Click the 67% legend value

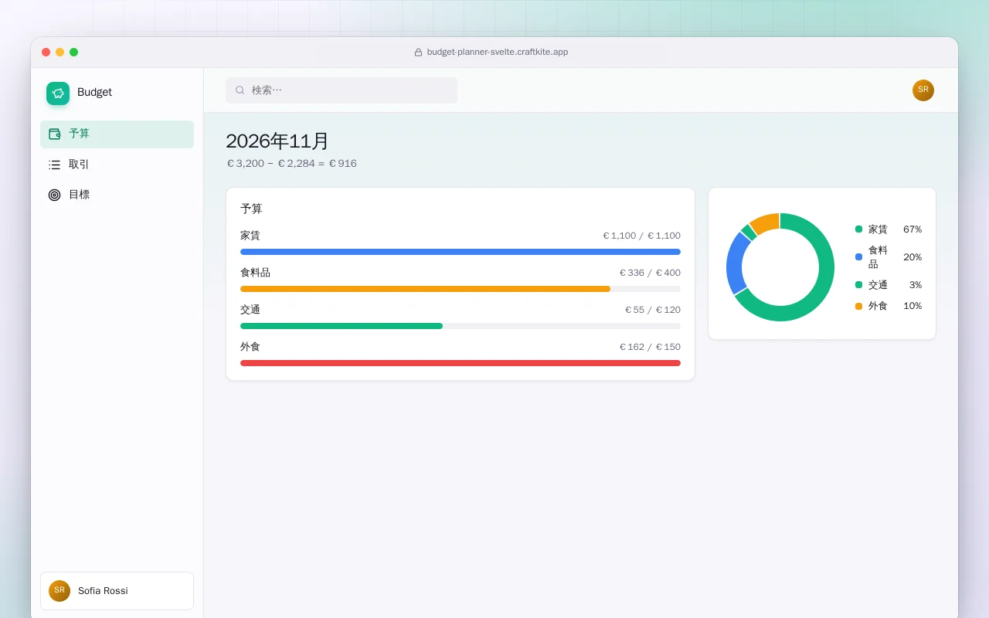click(x=913, y=229)
